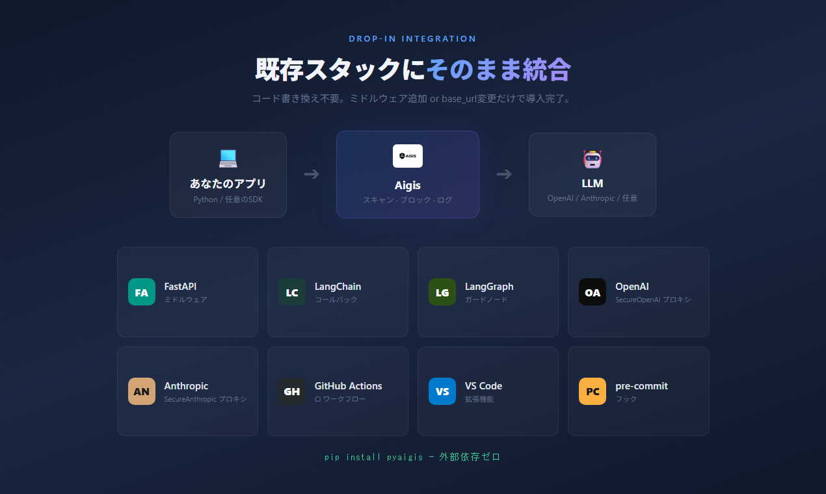This screenshot has height=494, width=826.
Task: Click the pip install pyaigis command text
Action: click(413, 457)
